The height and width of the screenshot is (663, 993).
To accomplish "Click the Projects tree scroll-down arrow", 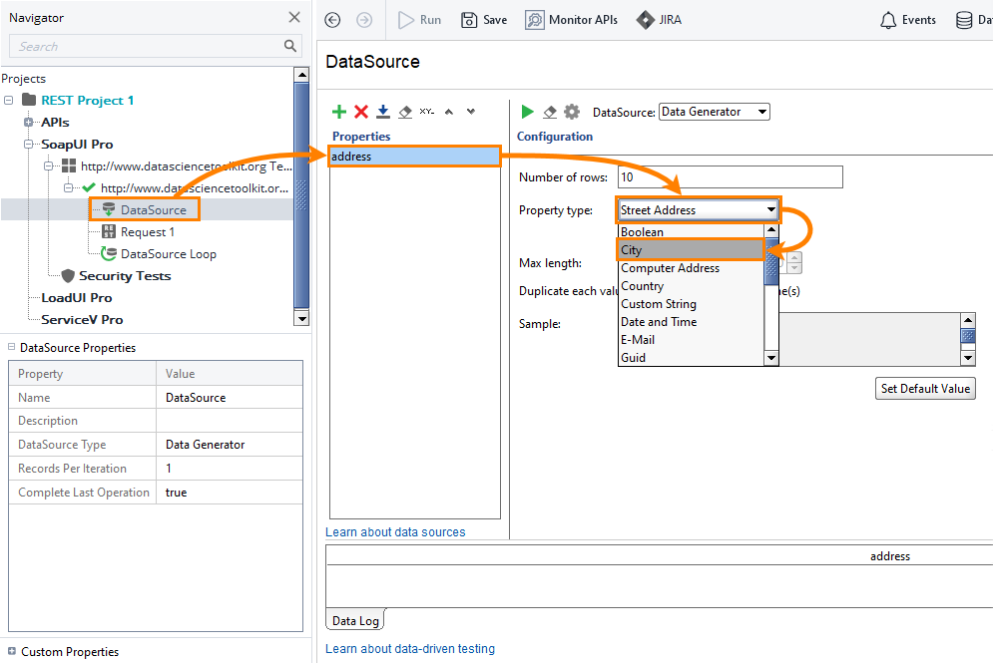I will click(x=302, y=318).
